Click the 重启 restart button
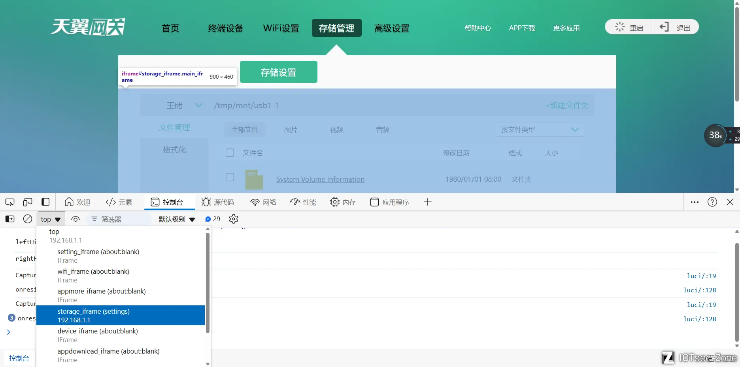The height and width of the screenshot is (367, 740). pyautogui.click(x=629, y=27)
